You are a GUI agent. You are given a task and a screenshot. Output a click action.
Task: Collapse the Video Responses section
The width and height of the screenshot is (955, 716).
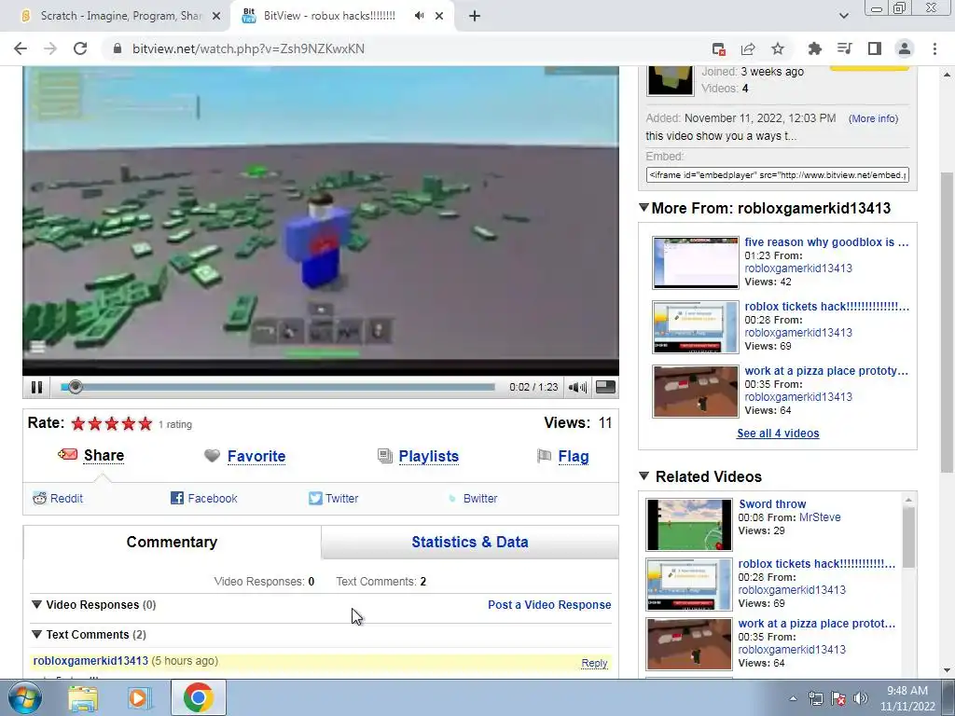pos(36,604)
